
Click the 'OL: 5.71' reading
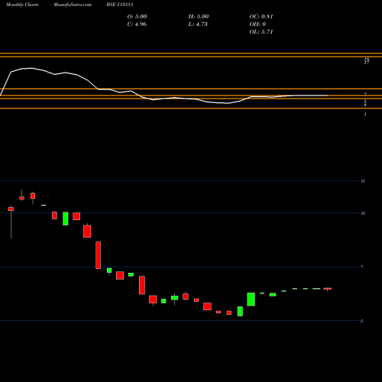(x=261, y=32)
